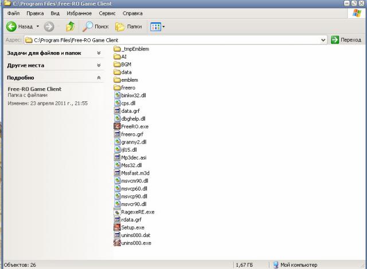Click the Up folder toolbar icon
The height and width of the screenshot is (269, 367).
click(x=70, y=27)
